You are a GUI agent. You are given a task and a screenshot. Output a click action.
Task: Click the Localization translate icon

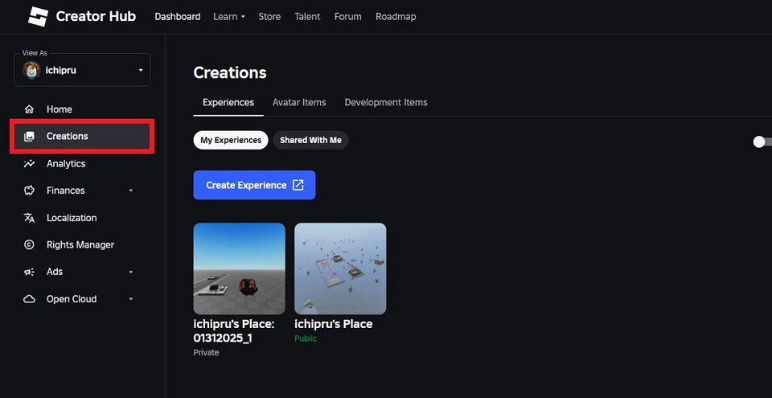point(30,218)
